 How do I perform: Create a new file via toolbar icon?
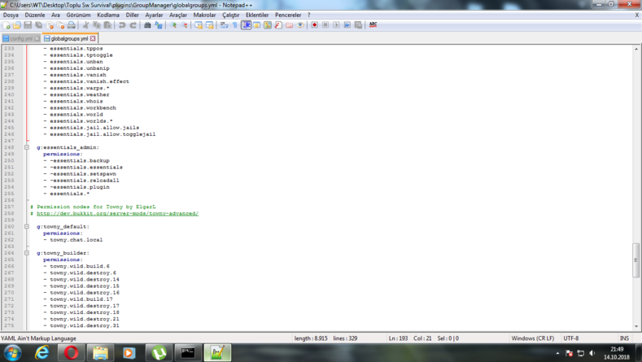click(x=7, y=25)
